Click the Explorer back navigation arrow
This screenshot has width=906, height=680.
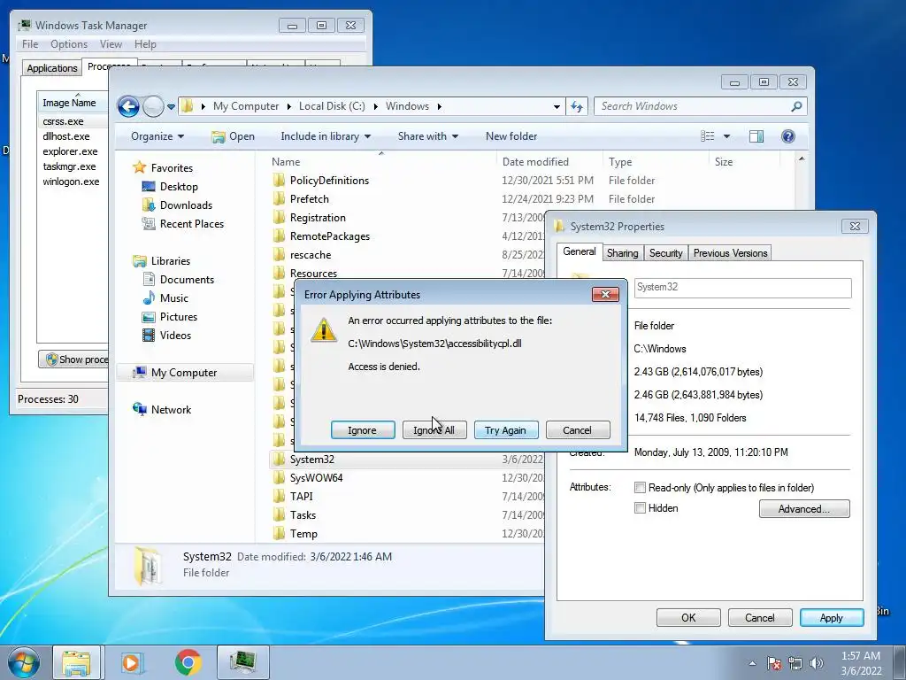pyautogui.click(x=128, y=106)
